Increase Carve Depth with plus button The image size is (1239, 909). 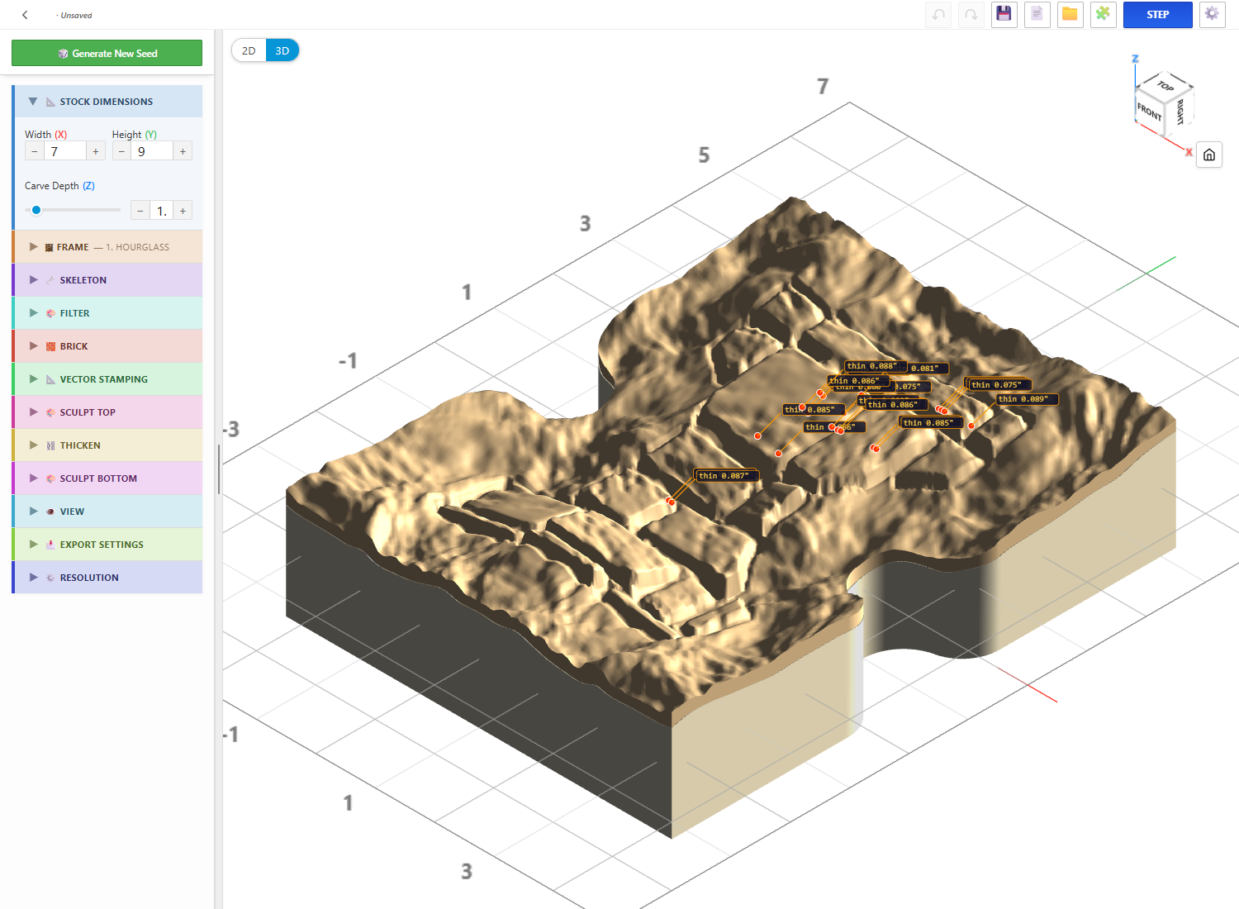[x=183, y=211]
